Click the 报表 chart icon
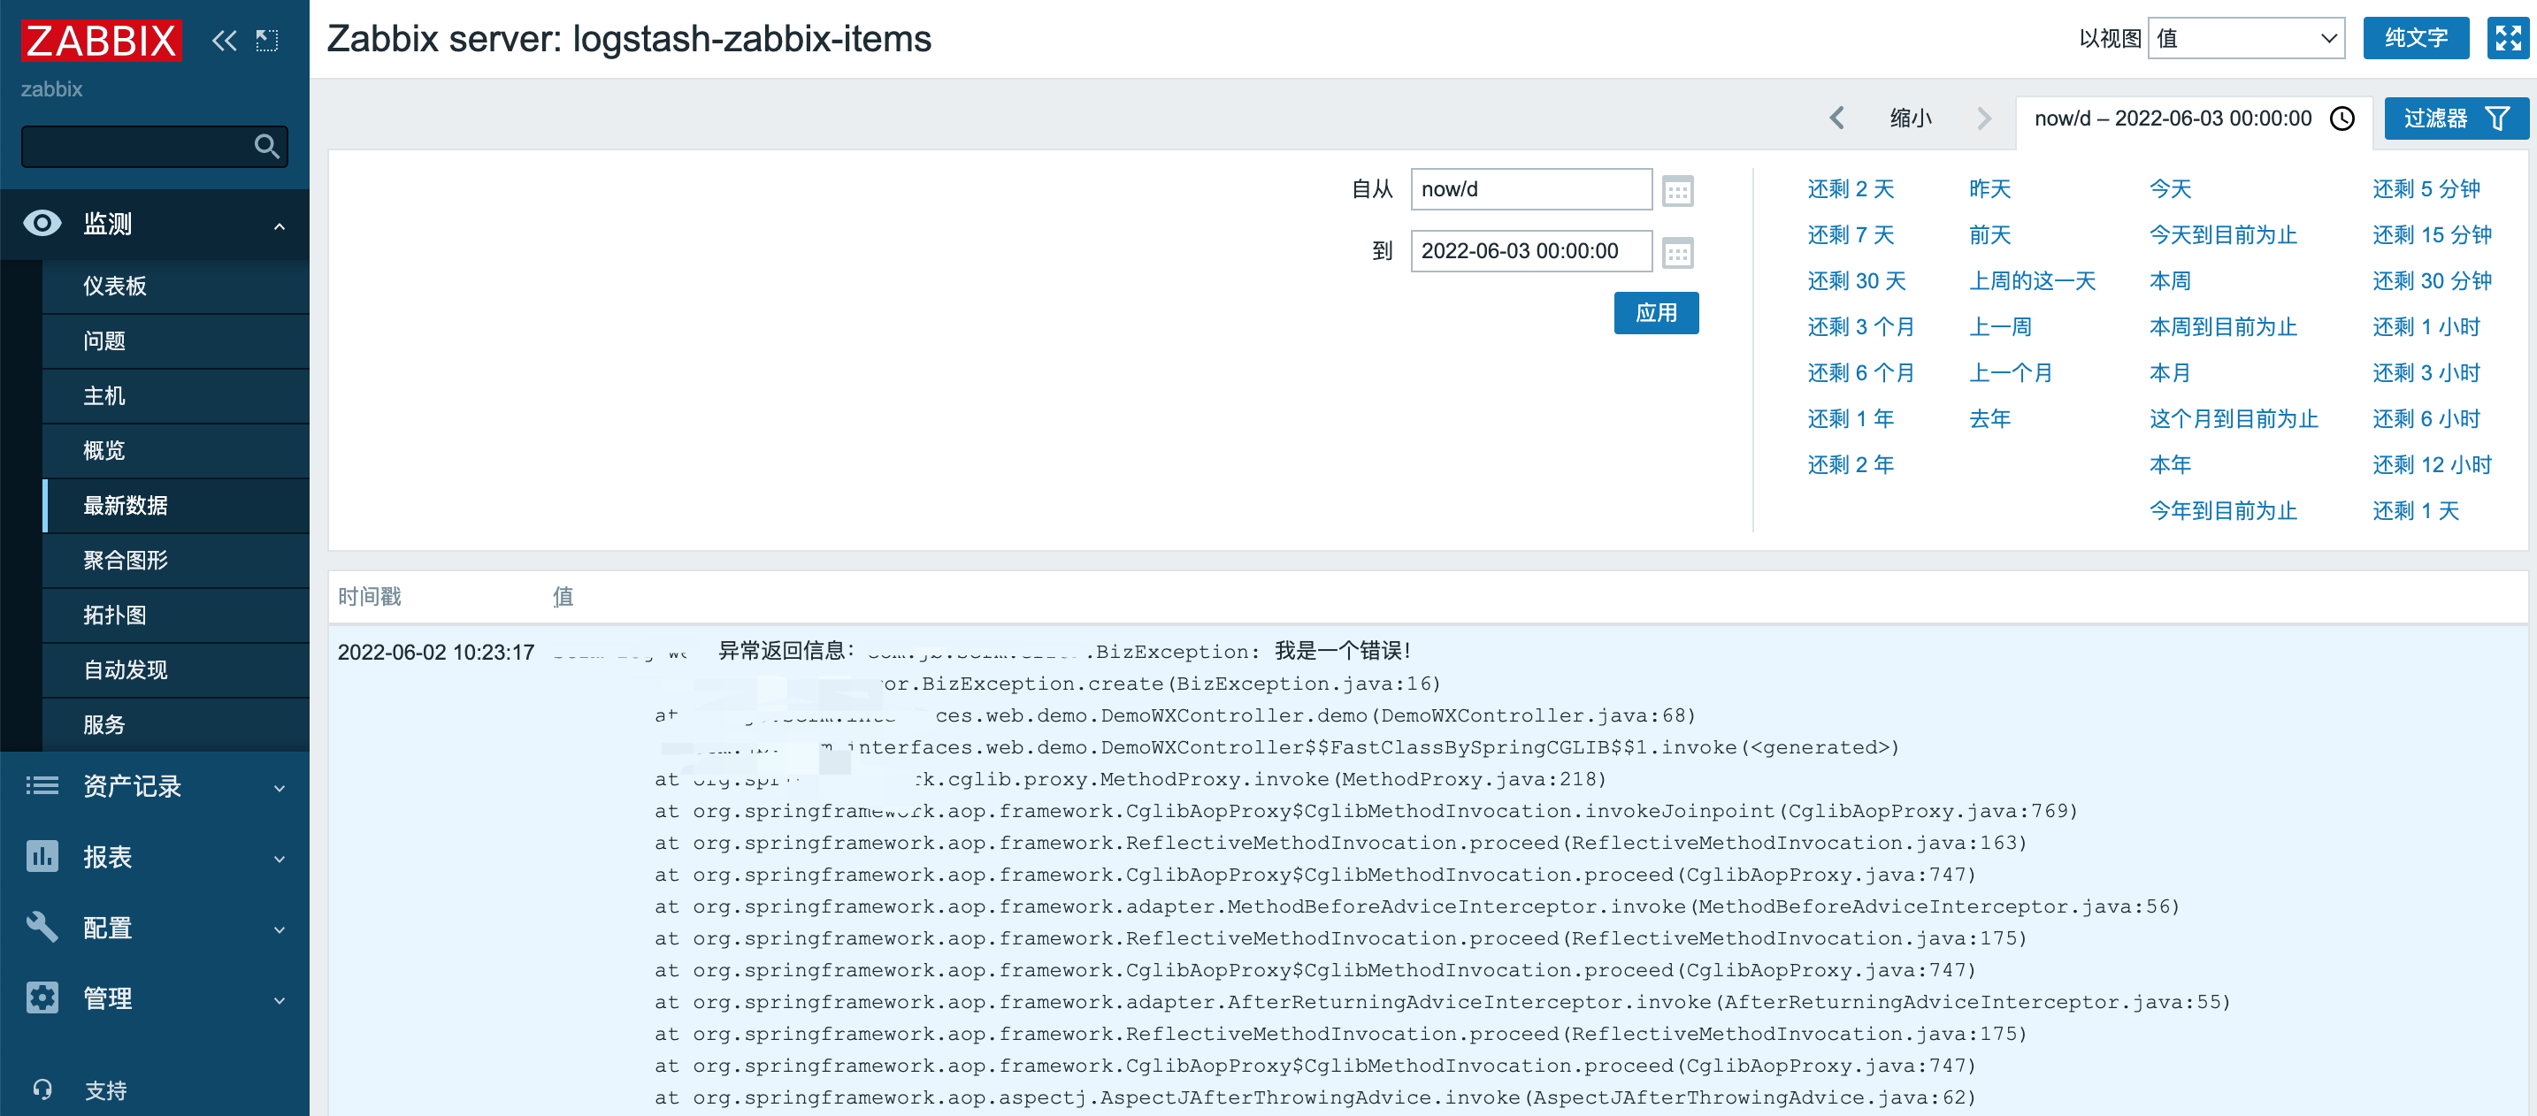 pos(42,856)
